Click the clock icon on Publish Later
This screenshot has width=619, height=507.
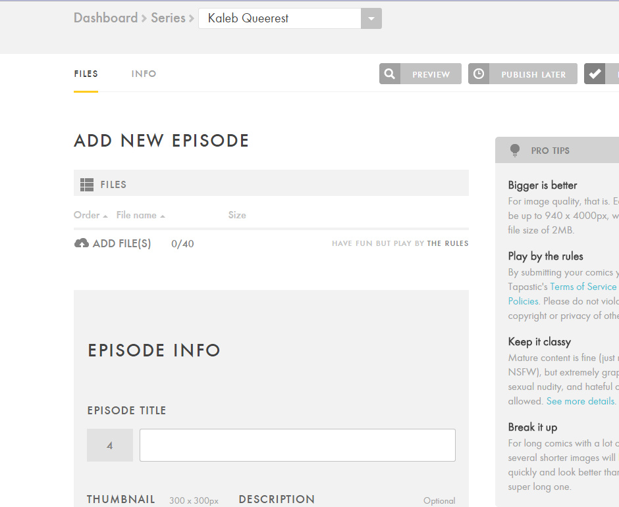point(479,74)
